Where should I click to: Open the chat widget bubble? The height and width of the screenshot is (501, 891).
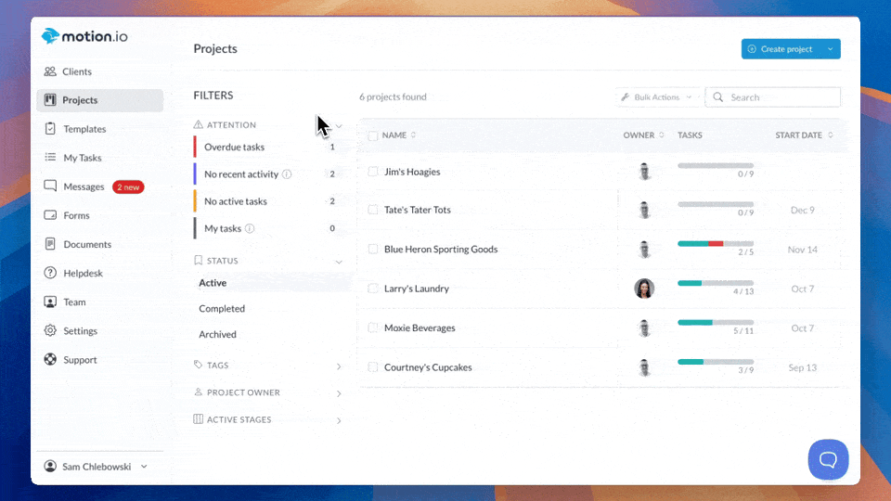pyautogui.click(x=828, y=459)
